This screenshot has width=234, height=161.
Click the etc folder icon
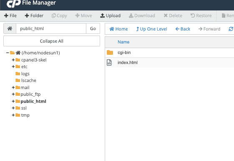pos(18,66)
